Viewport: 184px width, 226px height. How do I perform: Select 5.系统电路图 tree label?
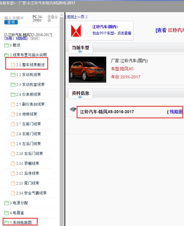21,223
